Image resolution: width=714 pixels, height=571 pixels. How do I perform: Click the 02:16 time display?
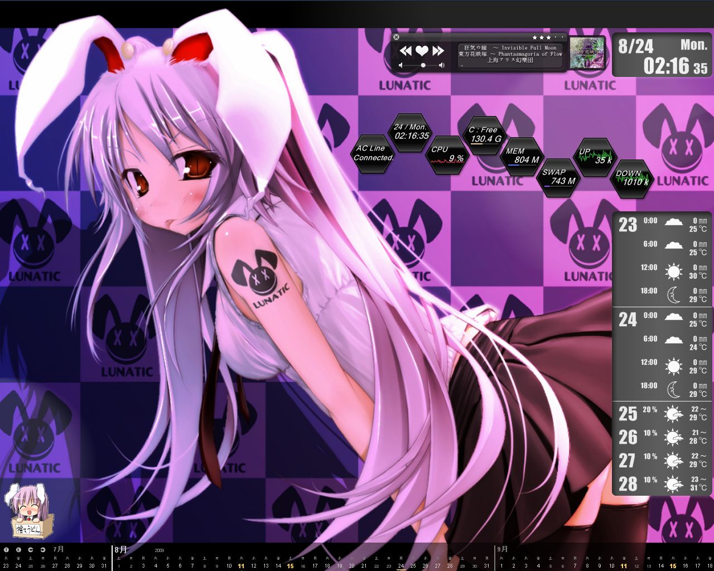click(x=667, y=66)
